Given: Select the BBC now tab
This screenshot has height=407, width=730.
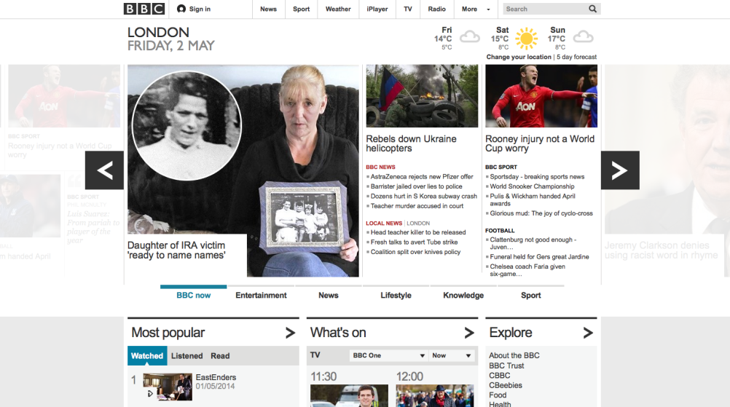Looking at the screenshot, I should tap(194, 295).
